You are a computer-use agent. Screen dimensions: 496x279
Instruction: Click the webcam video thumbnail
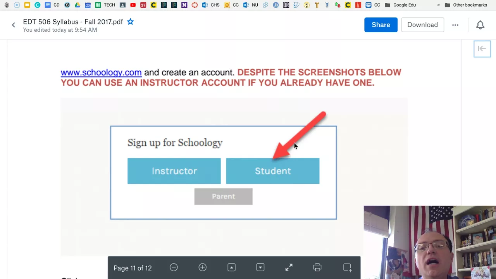pyautogui.click(x=430, y=242)
